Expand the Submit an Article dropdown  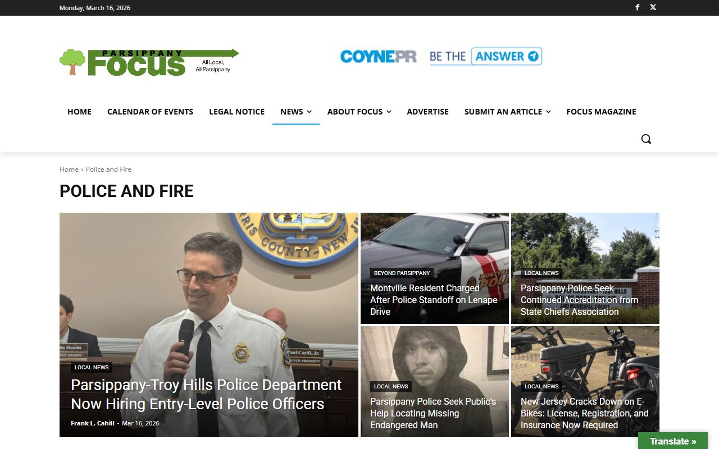507,112
